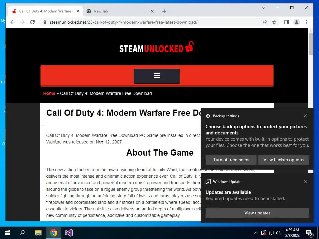This screenshot has height=239, width=319.
Task: Click Turn off reminders button
Action: 231,160
